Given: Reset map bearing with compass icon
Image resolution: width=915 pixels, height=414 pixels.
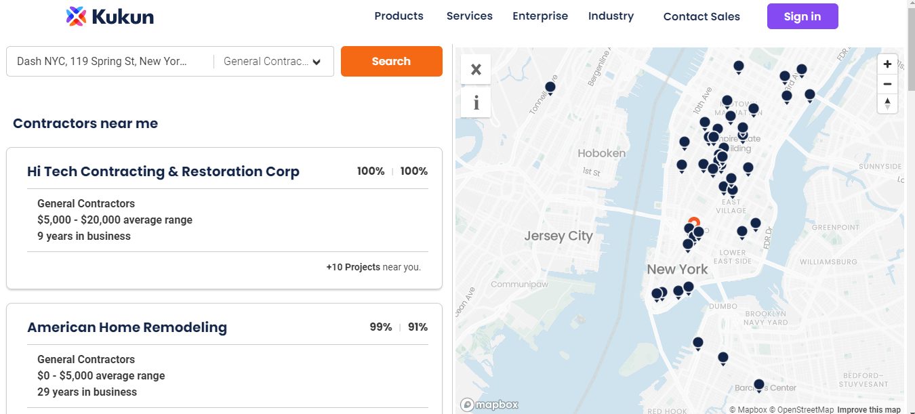Looking at the screenshot, I should 887,104.
